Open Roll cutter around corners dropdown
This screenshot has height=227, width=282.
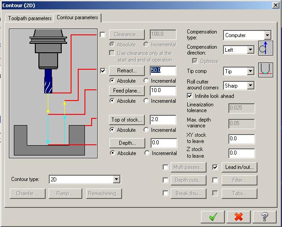click(x=250, y=86)
